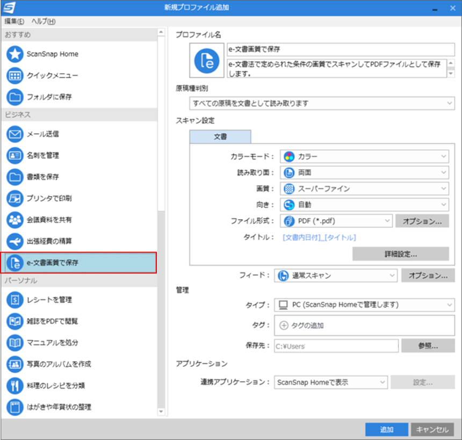Open the 画質 dropdown

(364, 189)
